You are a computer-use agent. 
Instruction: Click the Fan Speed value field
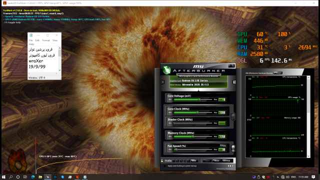(222, 149)
